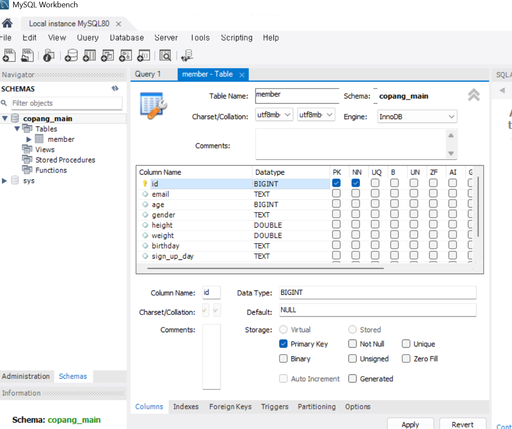Click Search table data icon
The width and height of the screenshot is (512, 429).
pos(165,56)
